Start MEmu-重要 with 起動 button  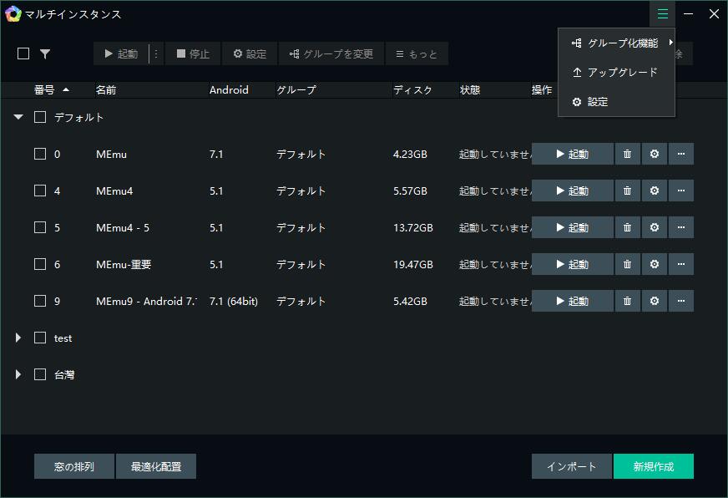click(x=572, y=264)
